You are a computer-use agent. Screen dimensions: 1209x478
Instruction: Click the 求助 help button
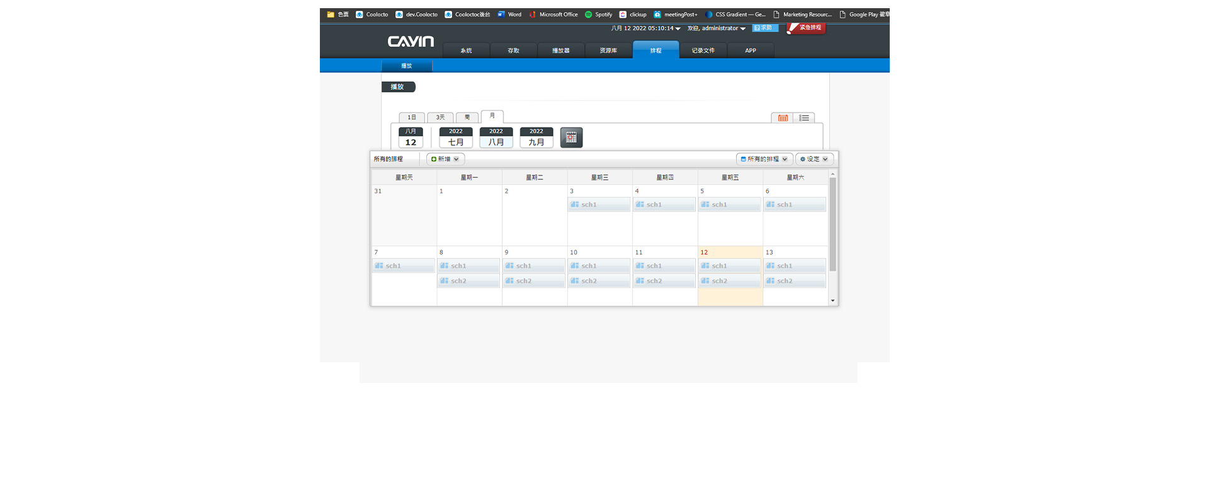click(x=765, y=28)
